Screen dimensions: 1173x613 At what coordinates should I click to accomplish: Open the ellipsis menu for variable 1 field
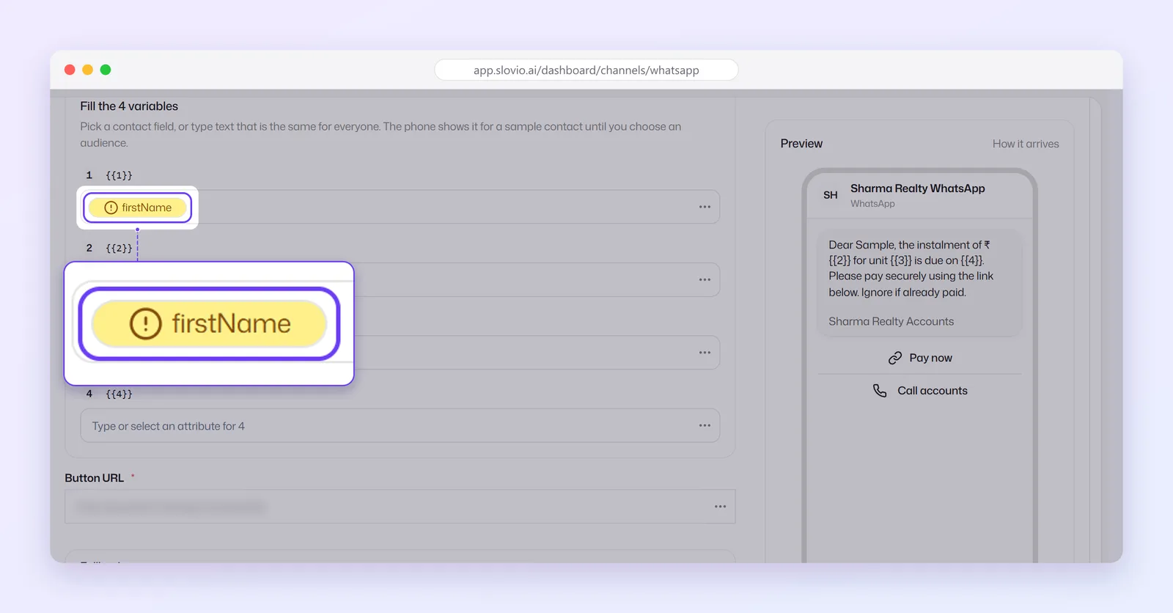click(x=705, y=207)
